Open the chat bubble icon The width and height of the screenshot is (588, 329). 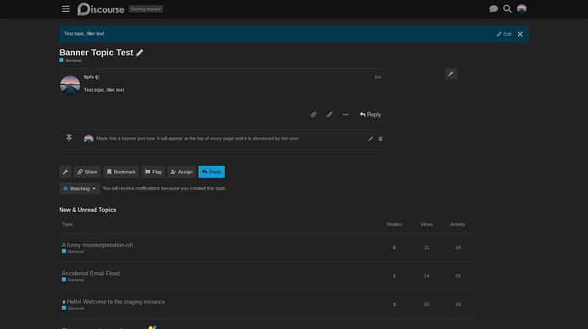[x=493, y=9]
